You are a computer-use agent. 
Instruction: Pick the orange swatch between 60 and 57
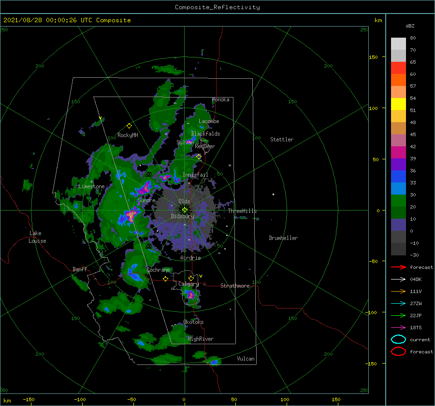click(x=398, y=80)
